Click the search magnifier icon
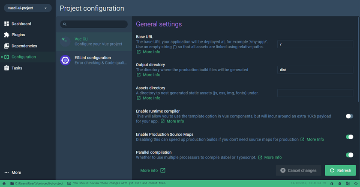The image size is (360, 187). (65, 24)
